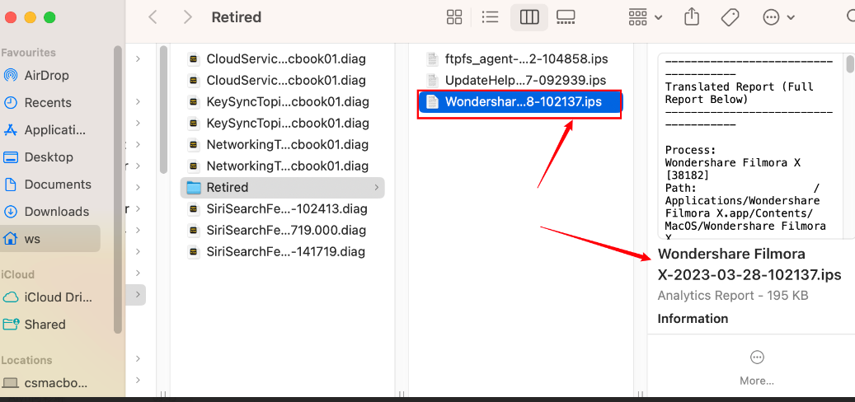Select column view mode
Screen dimensions: 855x402
click(529, 17)
